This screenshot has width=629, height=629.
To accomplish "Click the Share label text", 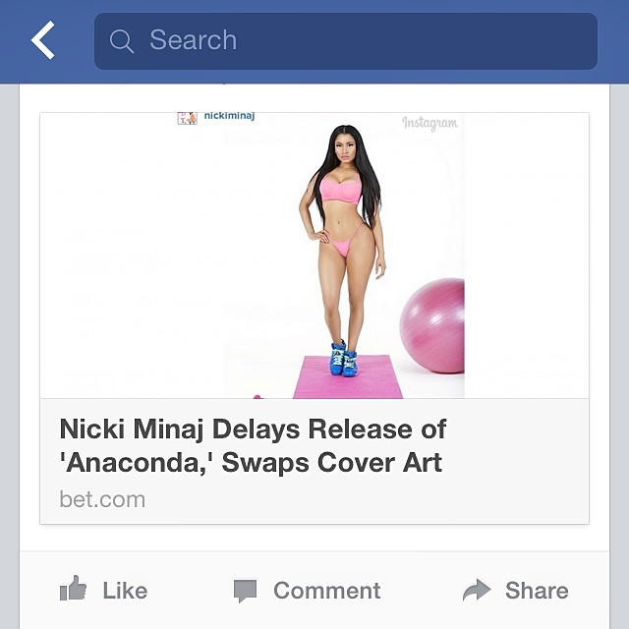I will tap(537, 591).
